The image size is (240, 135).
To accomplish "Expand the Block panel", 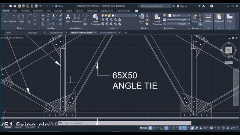I will [x=144, y=28].
